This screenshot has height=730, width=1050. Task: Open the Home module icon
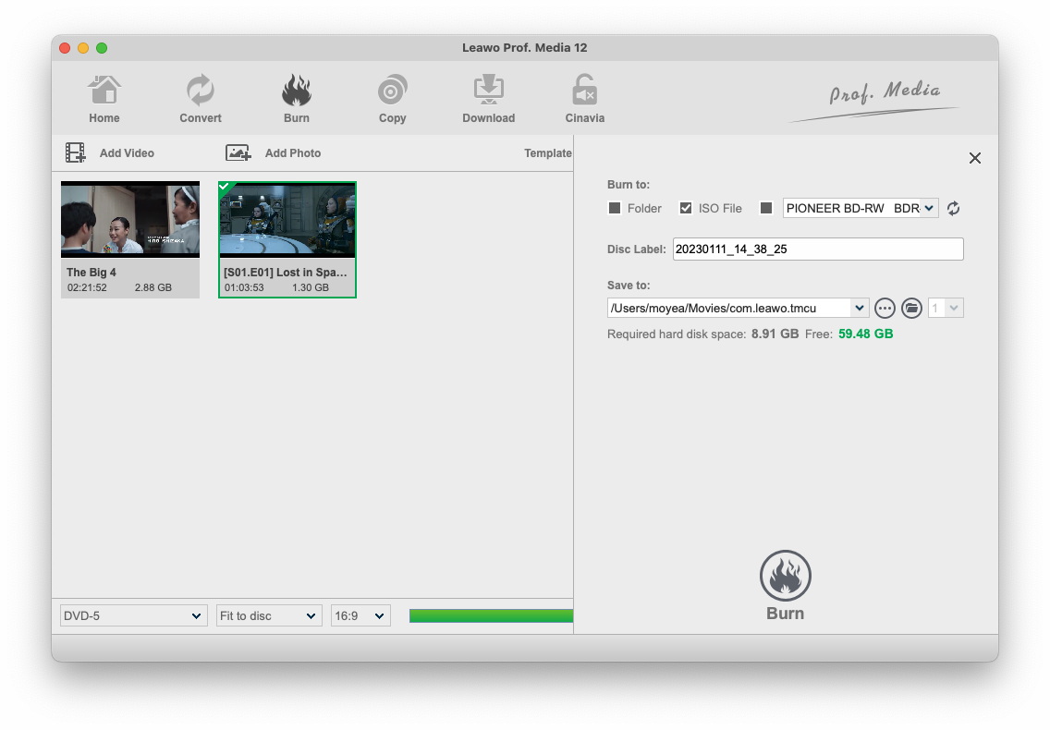click(x=104, y=91)
